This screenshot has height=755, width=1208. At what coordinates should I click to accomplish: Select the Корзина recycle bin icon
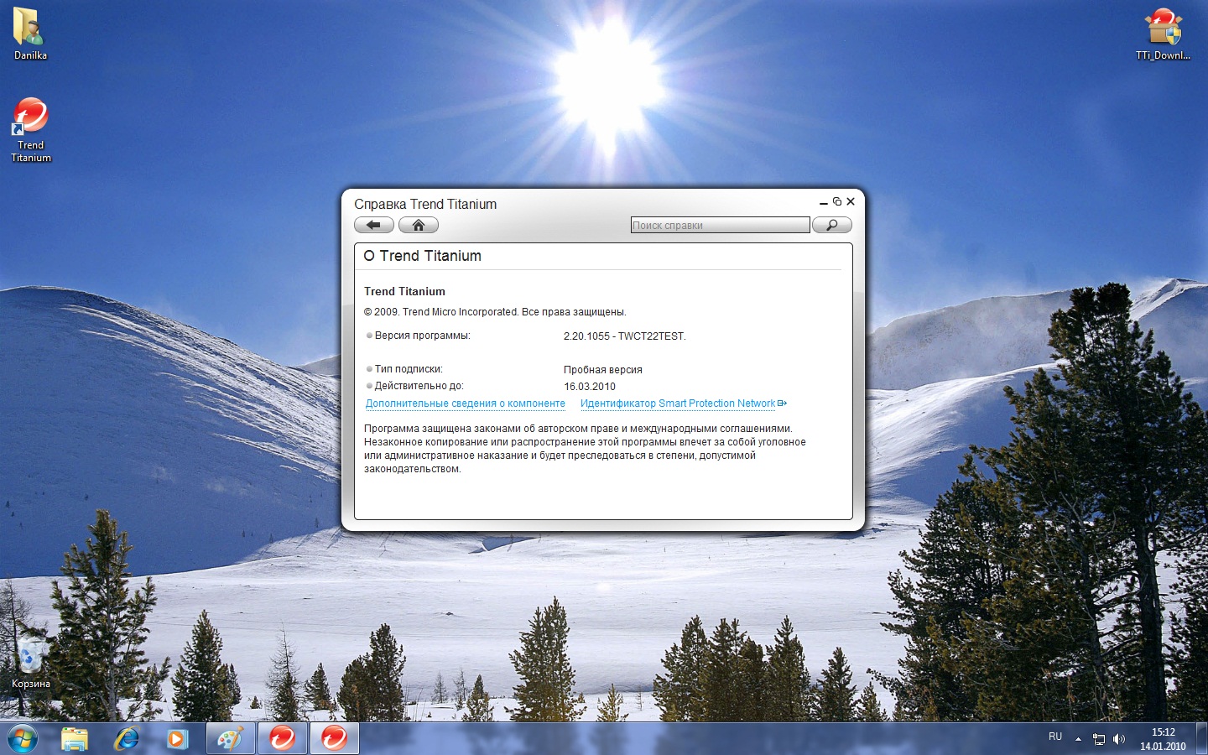31,662
